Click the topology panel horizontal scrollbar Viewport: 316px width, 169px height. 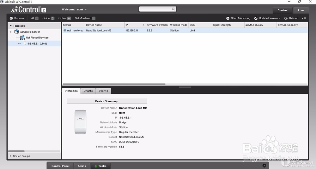click(x=16, y=151)
